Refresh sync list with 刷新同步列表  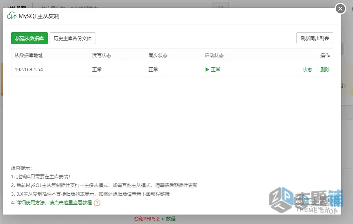[315, 38]
